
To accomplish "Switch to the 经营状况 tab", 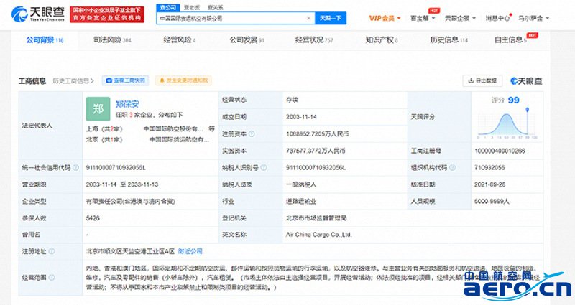I will click(314, 40).
